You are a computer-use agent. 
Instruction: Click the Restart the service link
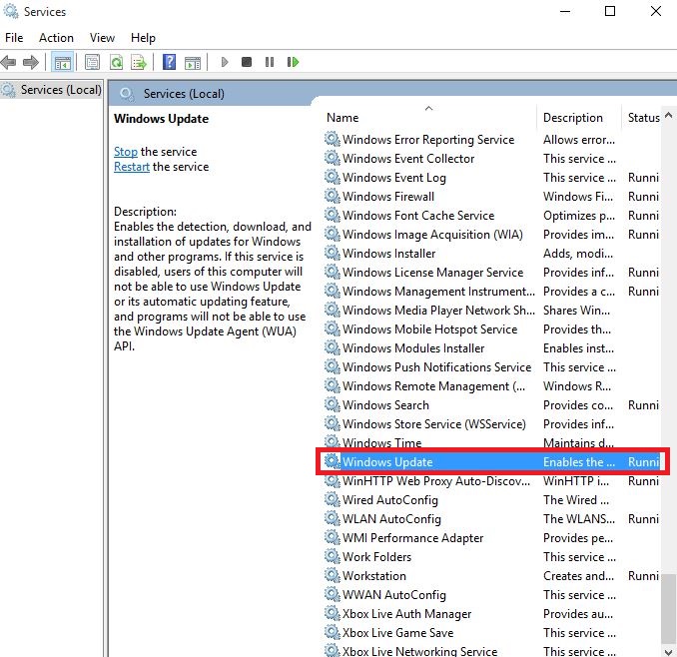(132, 167)
